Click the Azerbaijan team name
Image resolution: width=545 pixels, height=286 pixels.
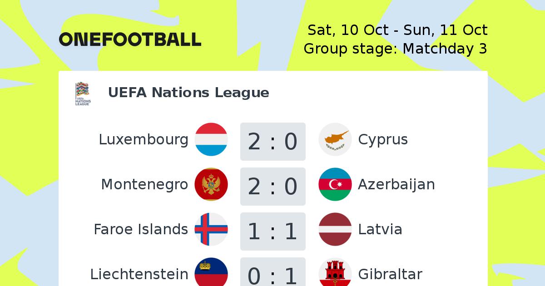click(x=396, y=184)
